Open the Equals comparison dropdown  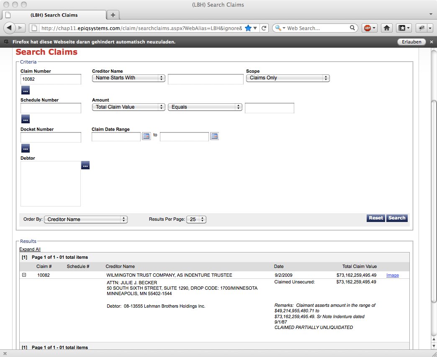pos(205,107)
